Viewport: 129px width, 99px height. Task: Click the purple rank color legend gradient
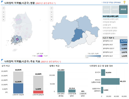[39, 56]
